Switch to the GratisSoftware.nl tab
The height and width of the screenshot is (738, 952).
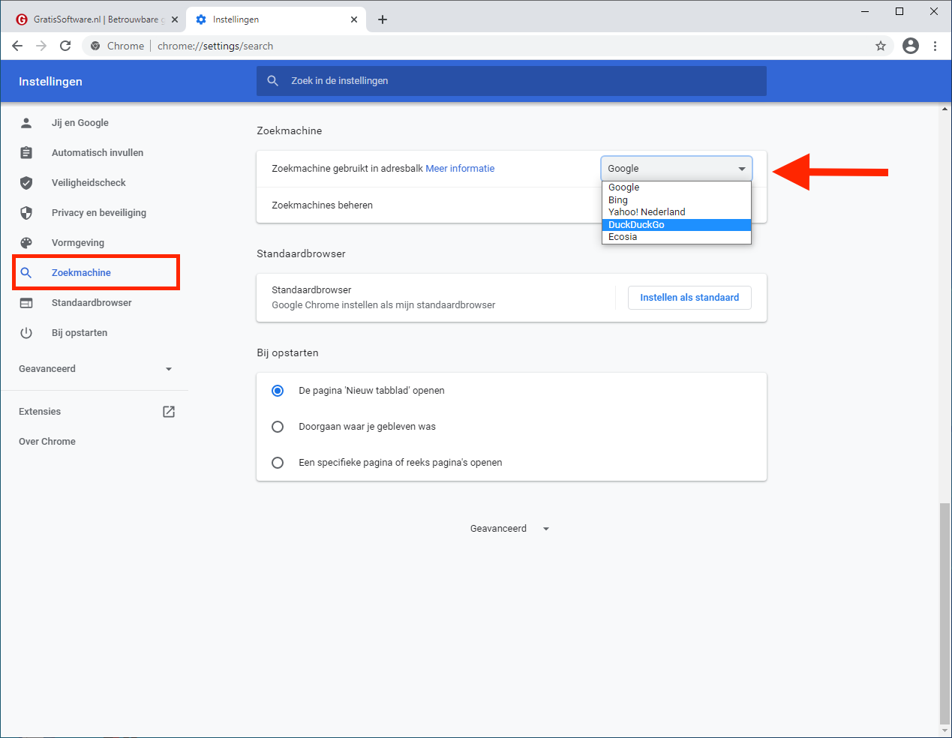[95, 19]
